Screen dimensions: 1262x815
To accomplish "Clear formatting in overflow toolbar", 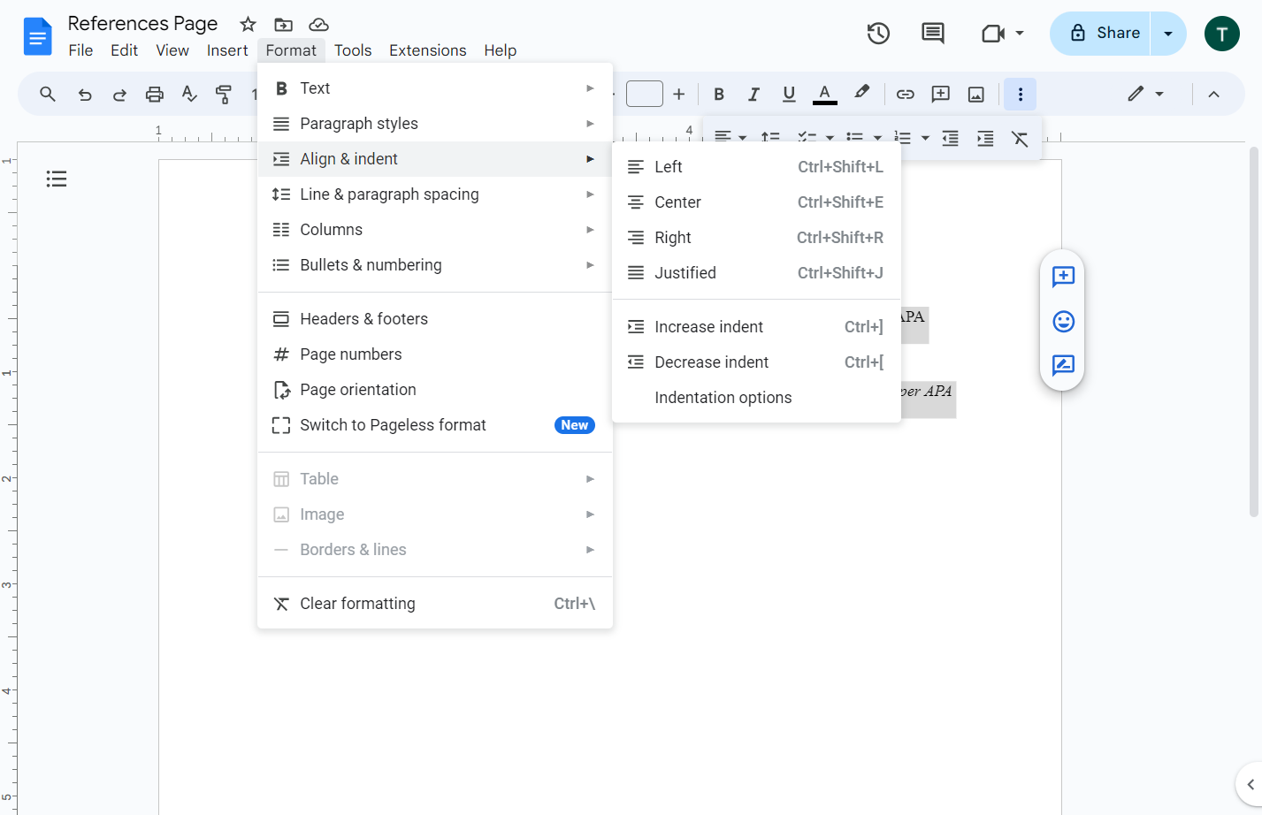I will pyautogui.click(x=1020, y=138).
